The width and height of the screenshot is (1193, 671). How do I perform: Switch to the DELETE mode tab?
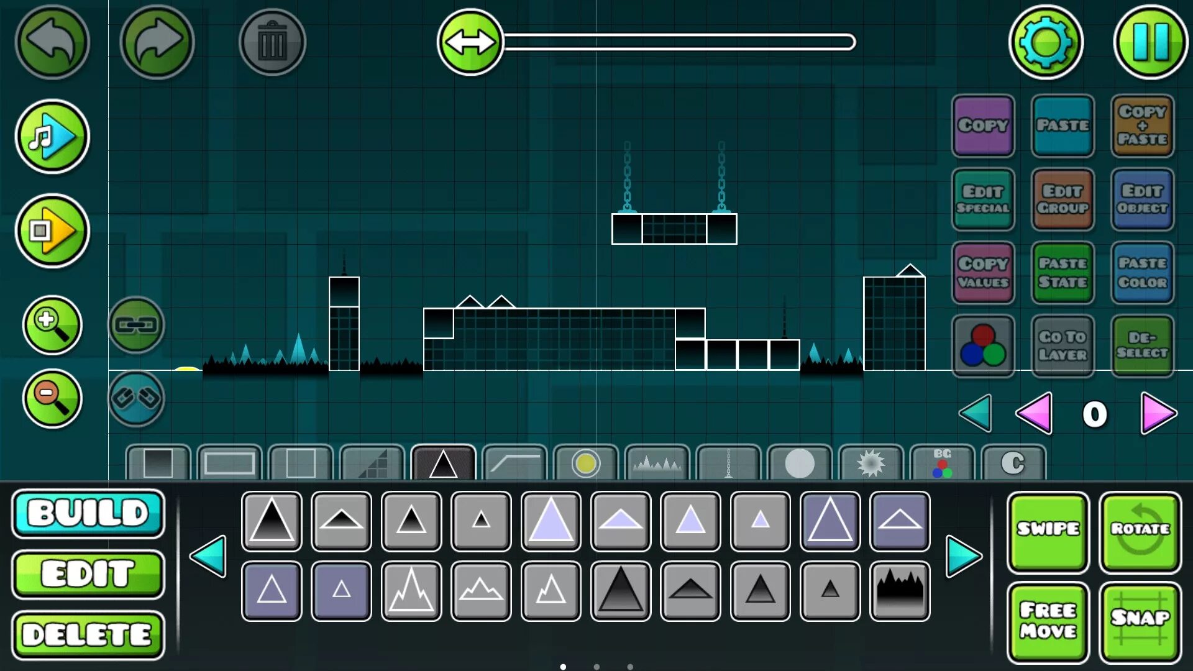tap(88, 634)
